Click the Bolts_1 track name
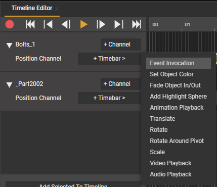This screenshot has height=187, width=217. tap(25, 44)
